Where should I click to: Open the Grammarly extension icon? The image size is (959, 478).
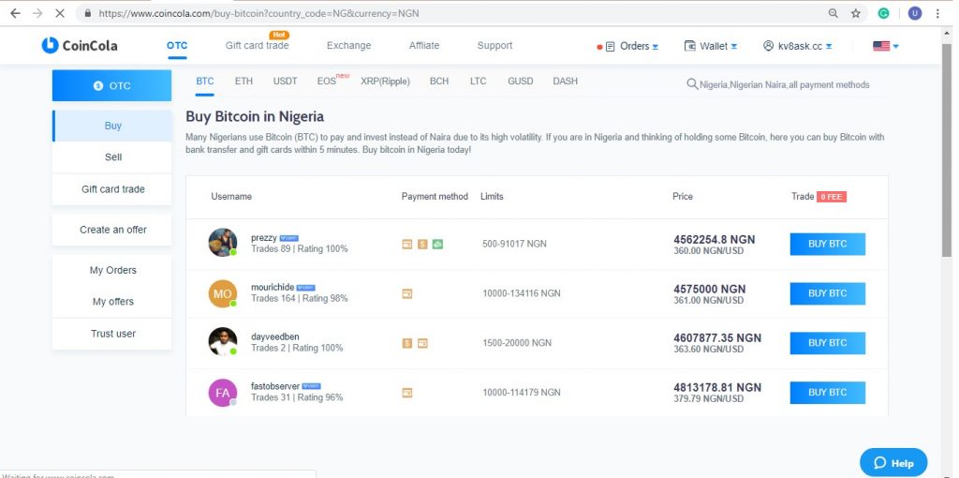[884, 13]
